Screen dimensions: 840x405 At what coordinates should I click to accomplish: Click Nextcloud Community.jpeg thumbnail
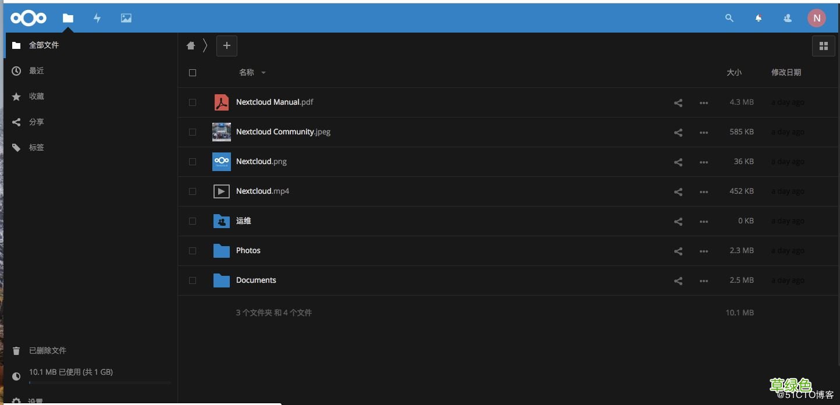click(222, 132)
